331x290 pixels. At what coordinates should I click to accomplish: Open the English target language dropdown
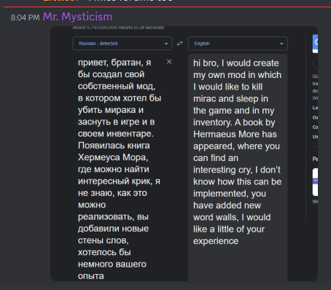coord(238,44)
